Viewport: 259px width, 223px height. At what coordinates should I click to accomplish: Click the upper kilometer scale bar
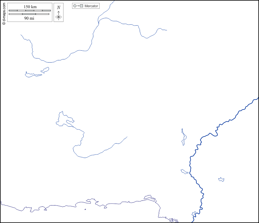click(x=30, y=11)
